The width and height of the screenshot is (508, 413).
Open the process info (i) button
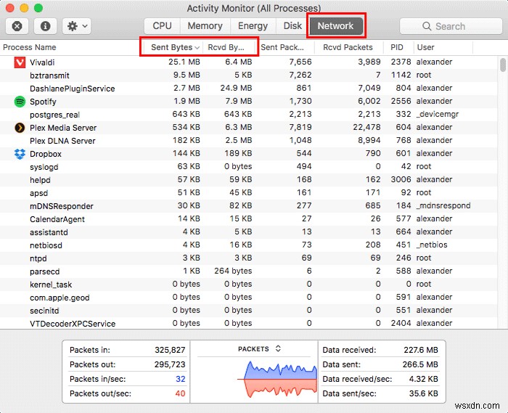45,26
